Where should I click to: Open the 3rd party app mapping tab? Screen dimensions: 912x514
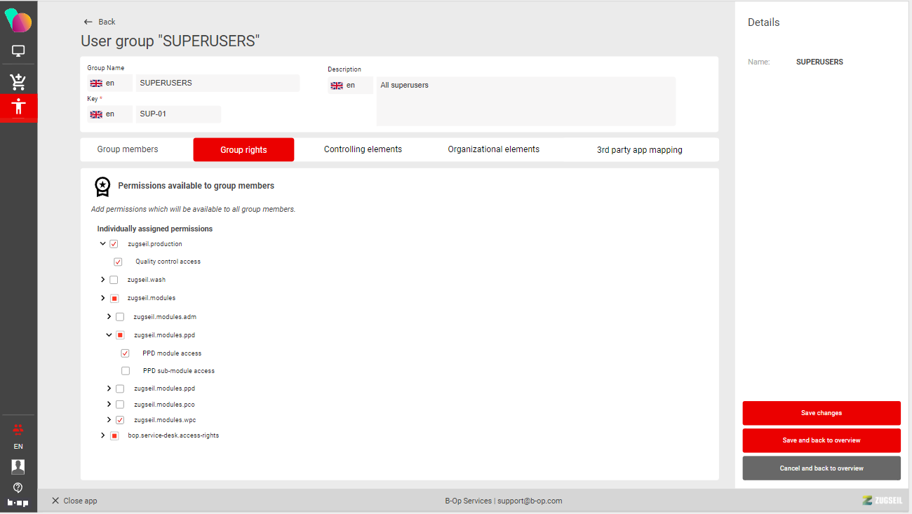[x=639, y=150]
